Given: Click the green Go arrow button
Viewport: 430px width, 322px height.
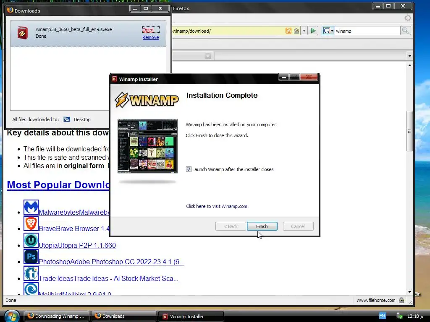Looking at the screenshot, I should pyautogui.click(x=313, y=31).
